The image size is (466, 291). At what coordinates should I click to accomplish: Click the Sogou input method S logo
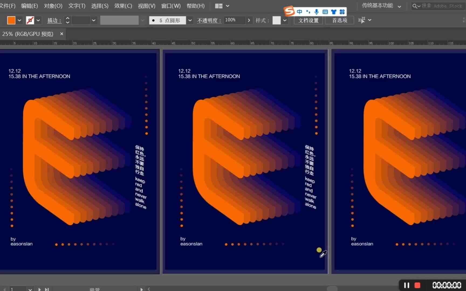click(x=289, y=11)
